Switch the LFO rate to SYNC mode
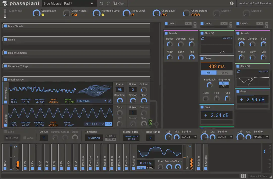The height and width of the screenshot is (179, 273). click(x=150, y=168)
